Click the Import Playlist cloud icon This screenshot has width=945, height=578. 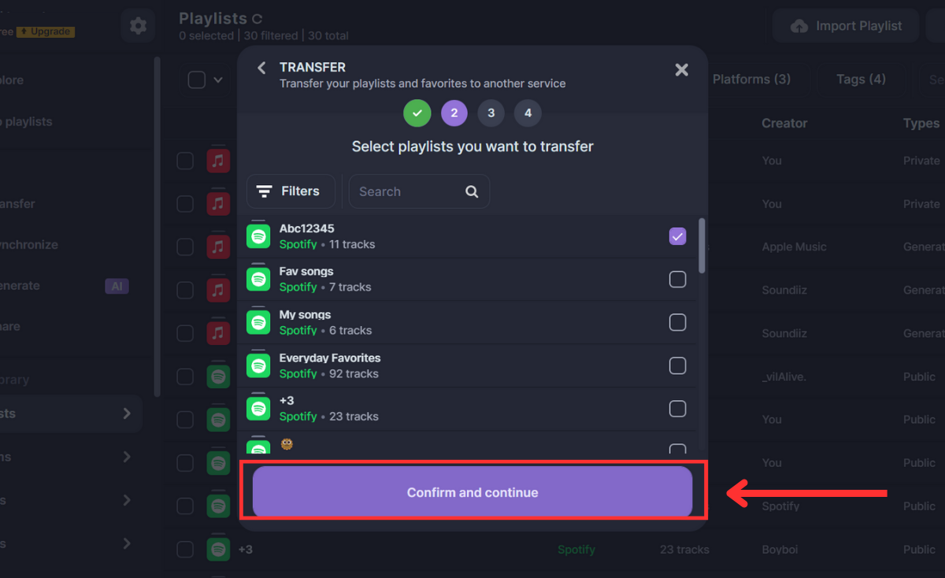(799, 26)
